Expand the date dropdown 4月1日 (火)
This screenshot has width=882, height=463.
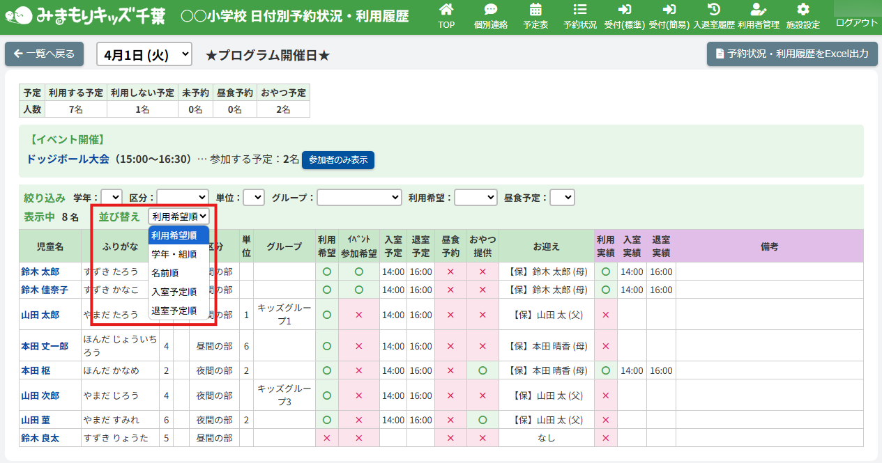pyautogui.click(x=144, y=54)
